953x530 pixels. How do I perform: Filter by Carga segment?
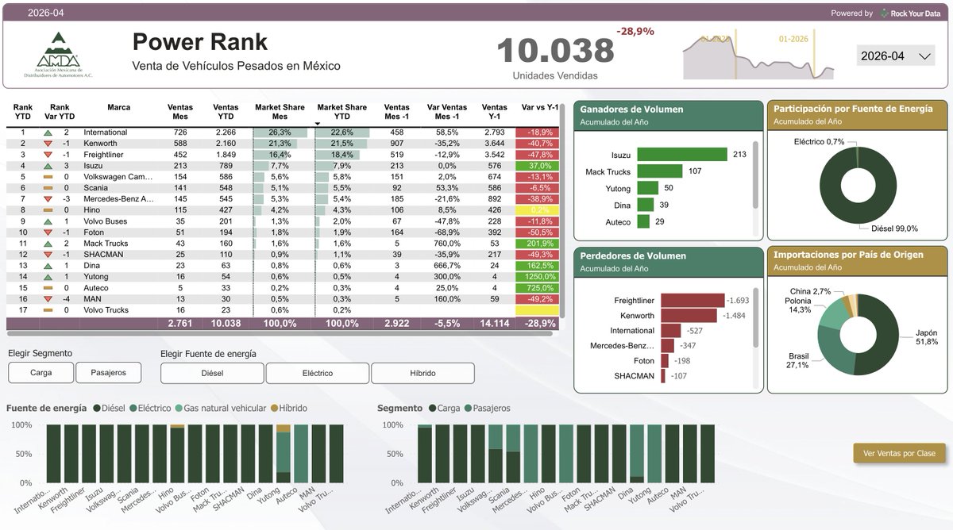coord(41,373)
